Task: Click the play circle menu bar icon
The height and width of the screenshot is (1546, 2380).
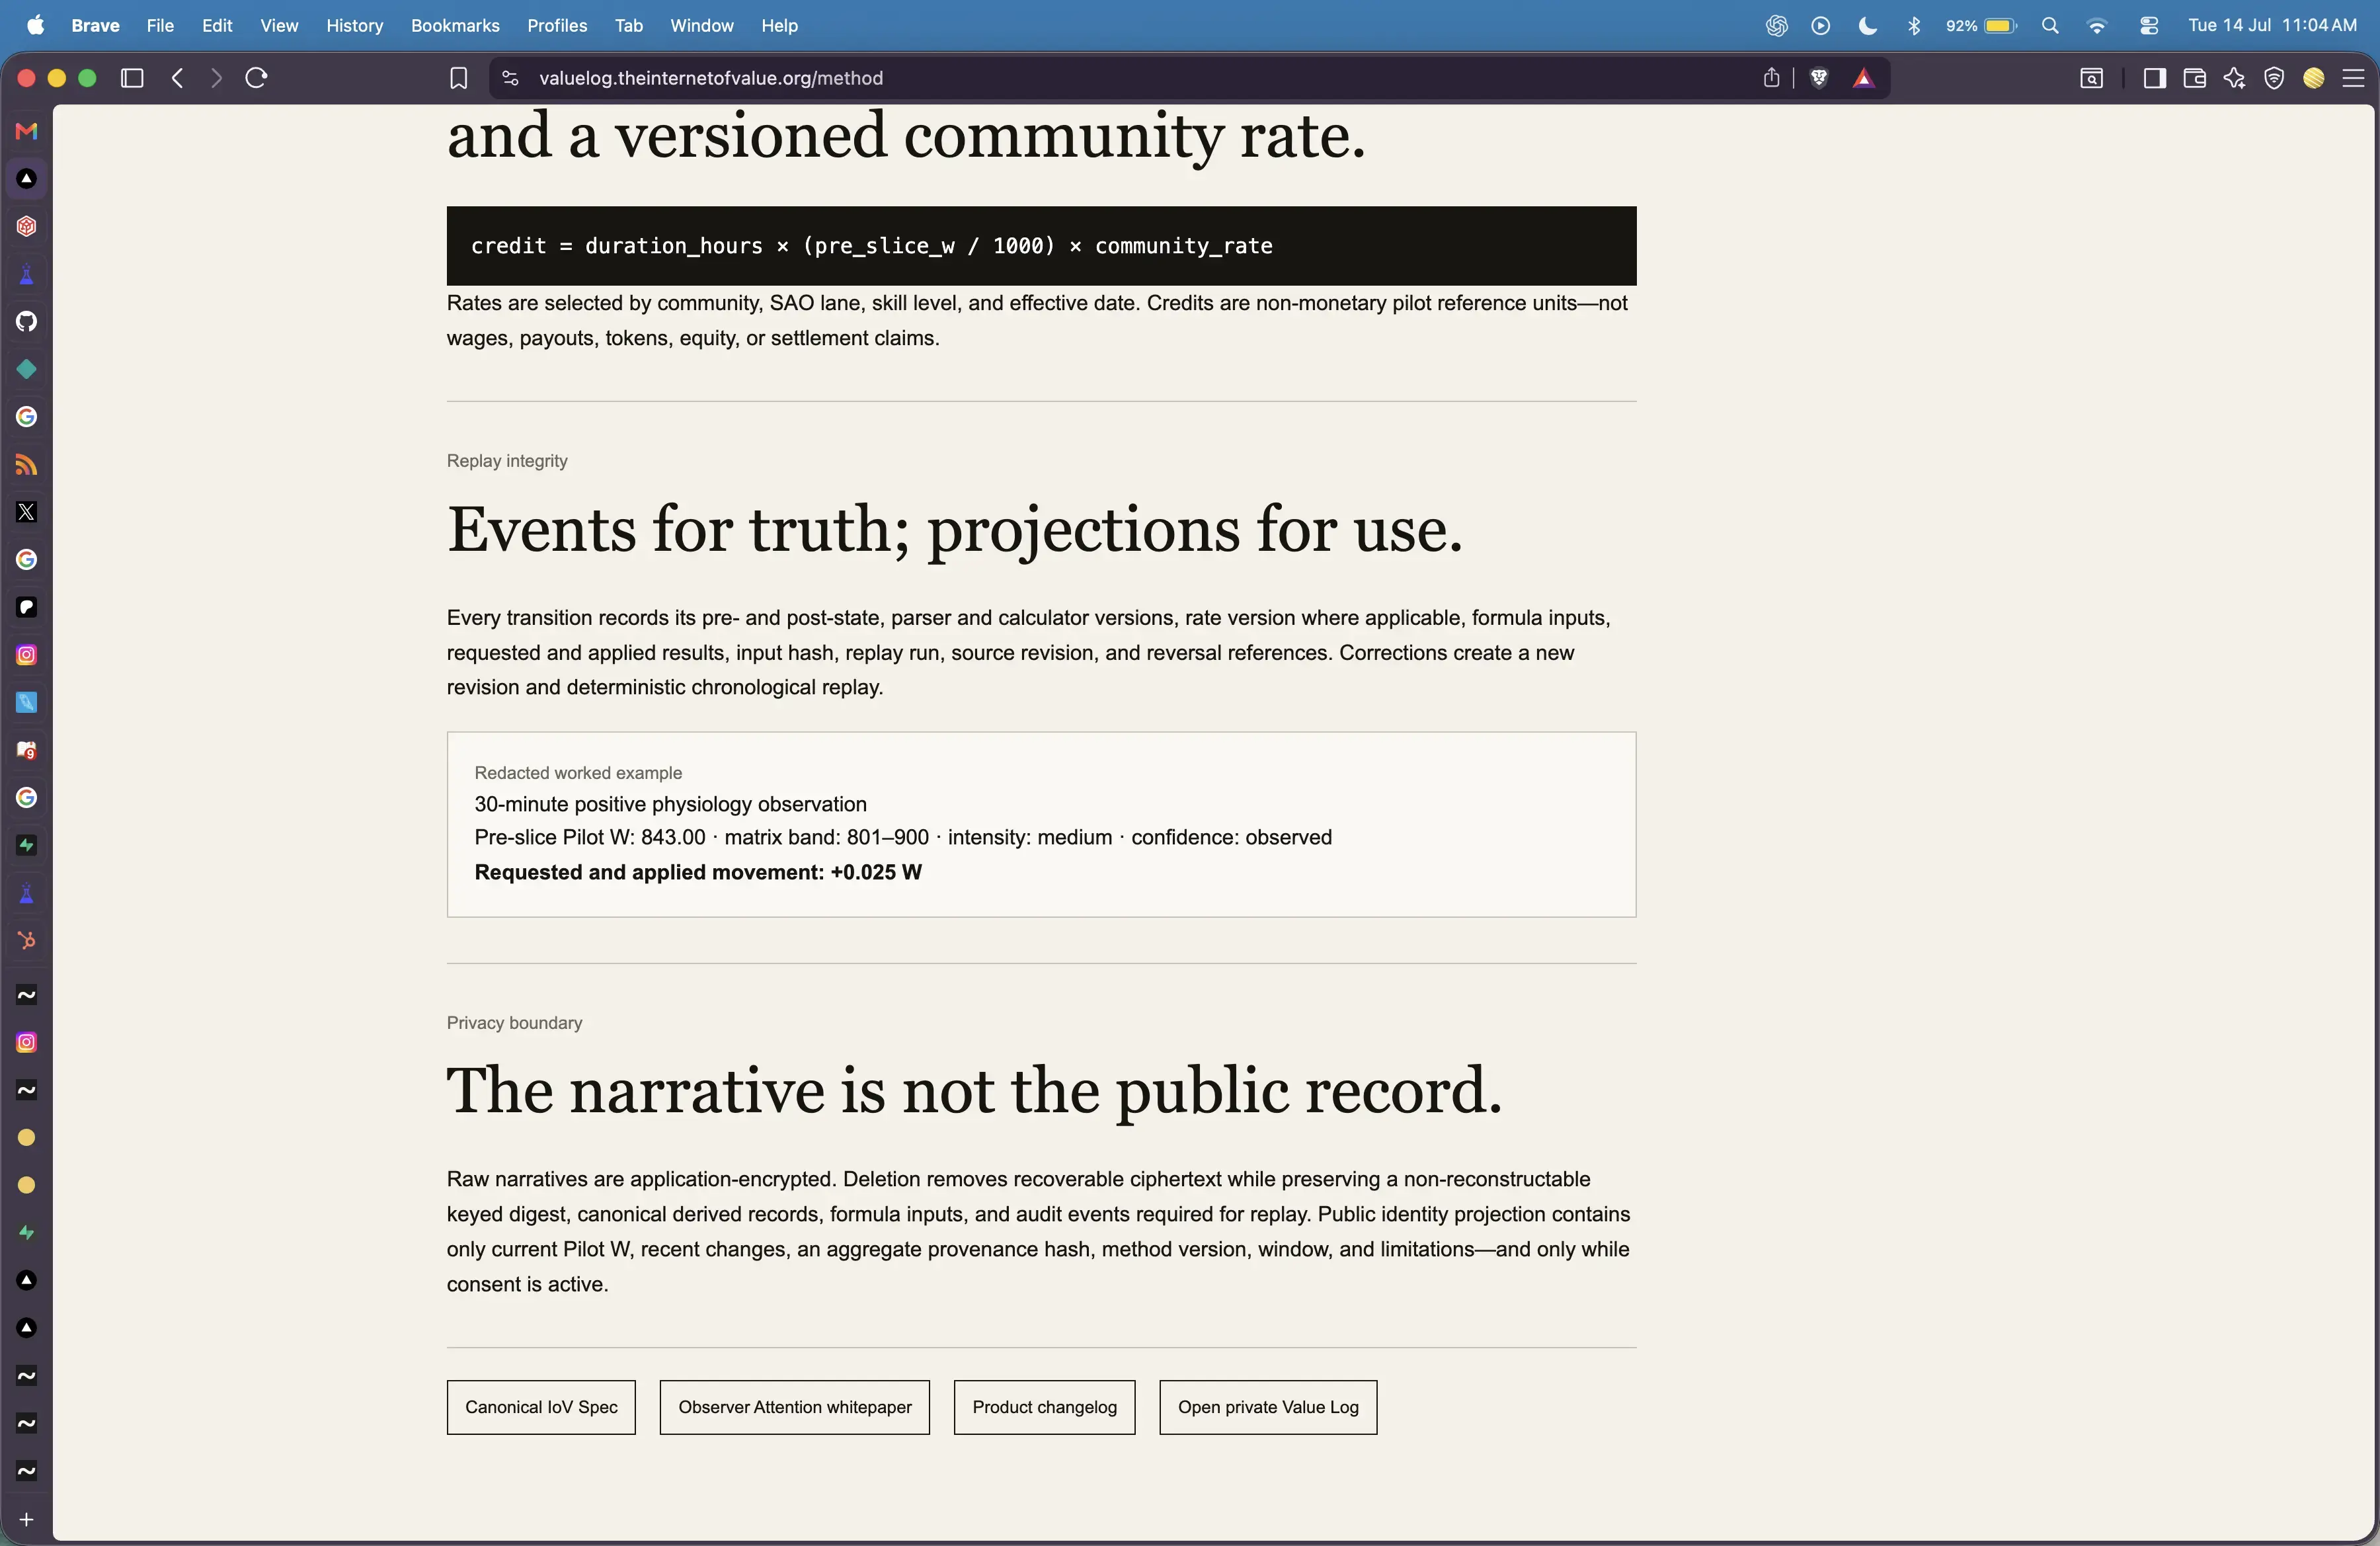Action: click(1821, 26)
